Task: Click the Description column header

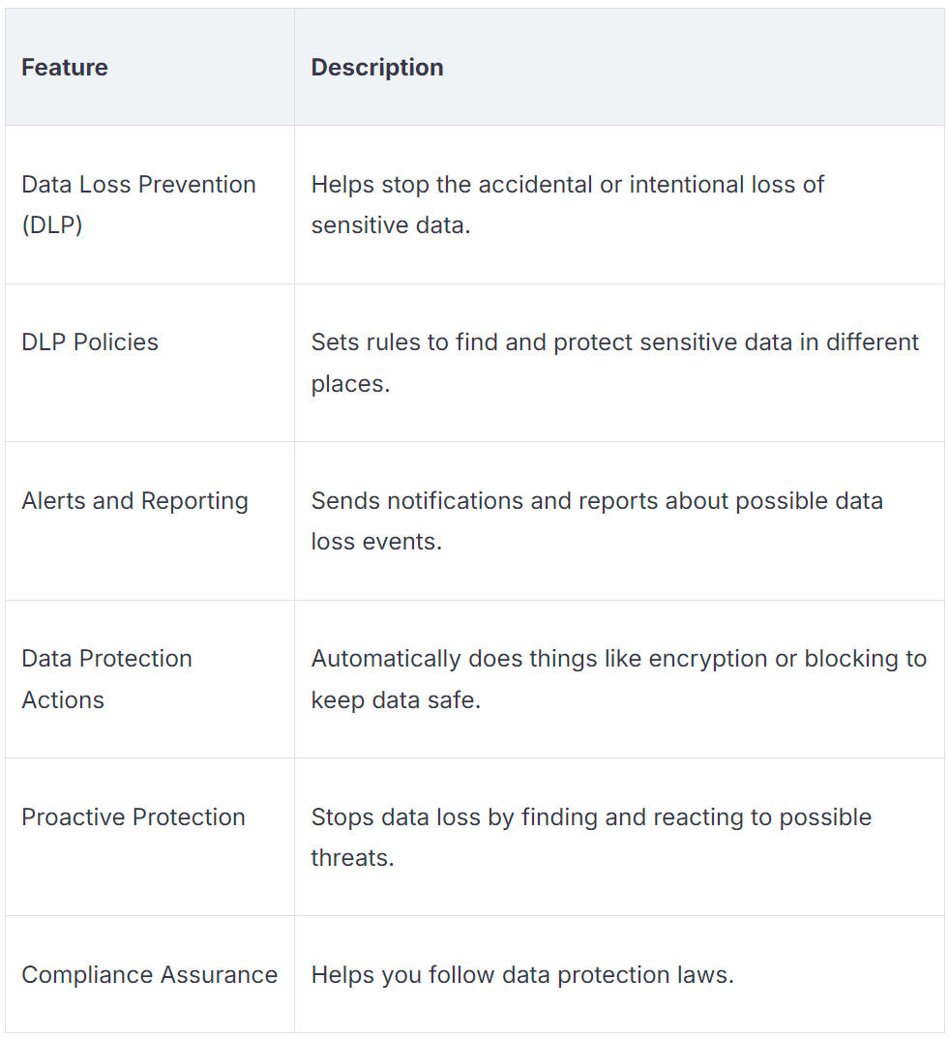Action: [x=377, y=68]
